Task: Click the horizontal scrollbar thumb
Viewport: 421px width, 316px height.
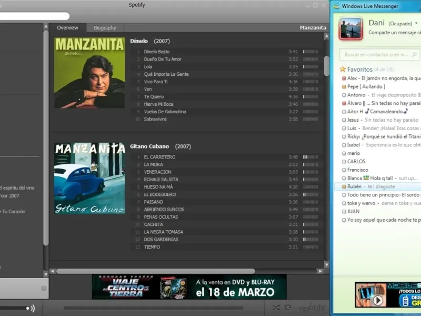Action: [155, 271]
